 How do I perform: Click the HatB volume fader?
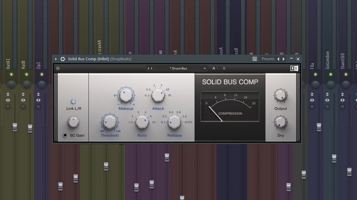30,129
